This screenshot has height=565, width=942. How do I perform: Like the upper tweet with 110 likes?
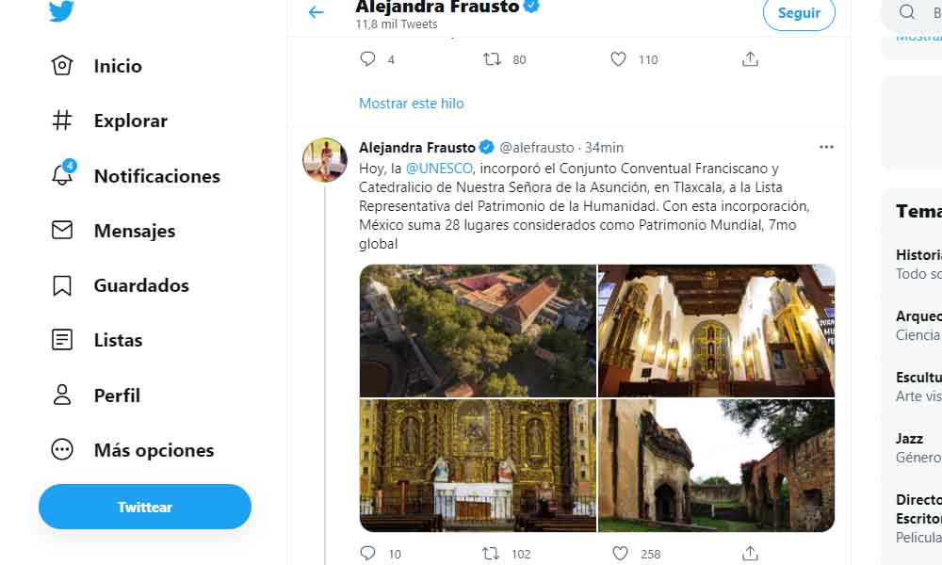(618, 59)
